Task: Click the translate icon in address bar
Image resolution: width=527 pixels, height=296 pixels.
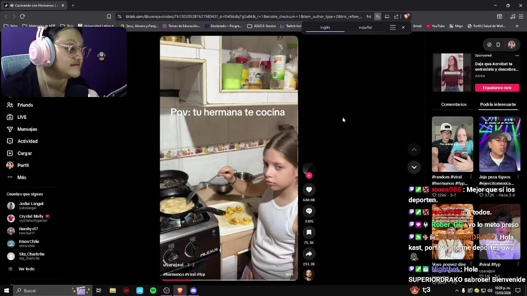Action: (x=378, y=16)
